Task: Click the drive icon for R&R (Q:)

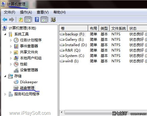Action: coord(62,50)
